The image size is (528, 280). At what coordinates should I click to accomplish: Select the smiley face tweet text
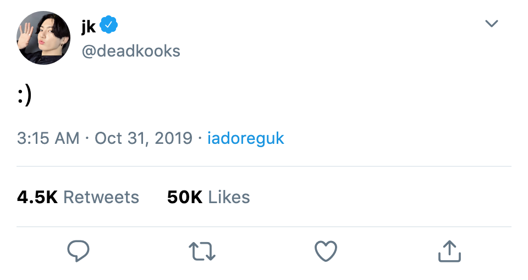coord(24,96)
